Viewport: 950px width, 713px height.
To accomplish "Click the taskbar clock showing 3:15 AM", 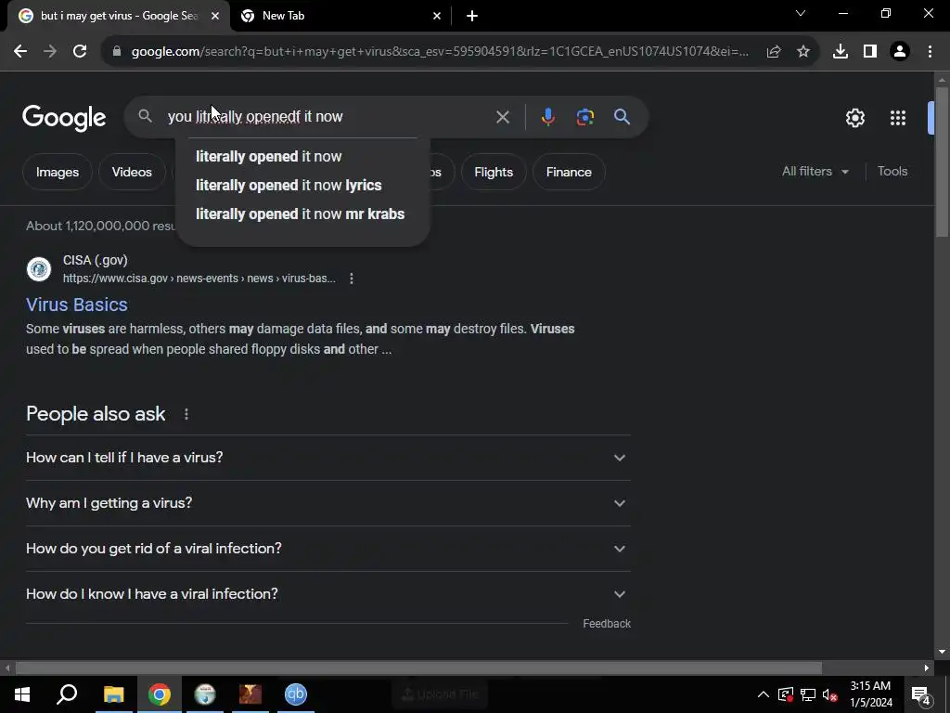I will (x=870, y=694).
